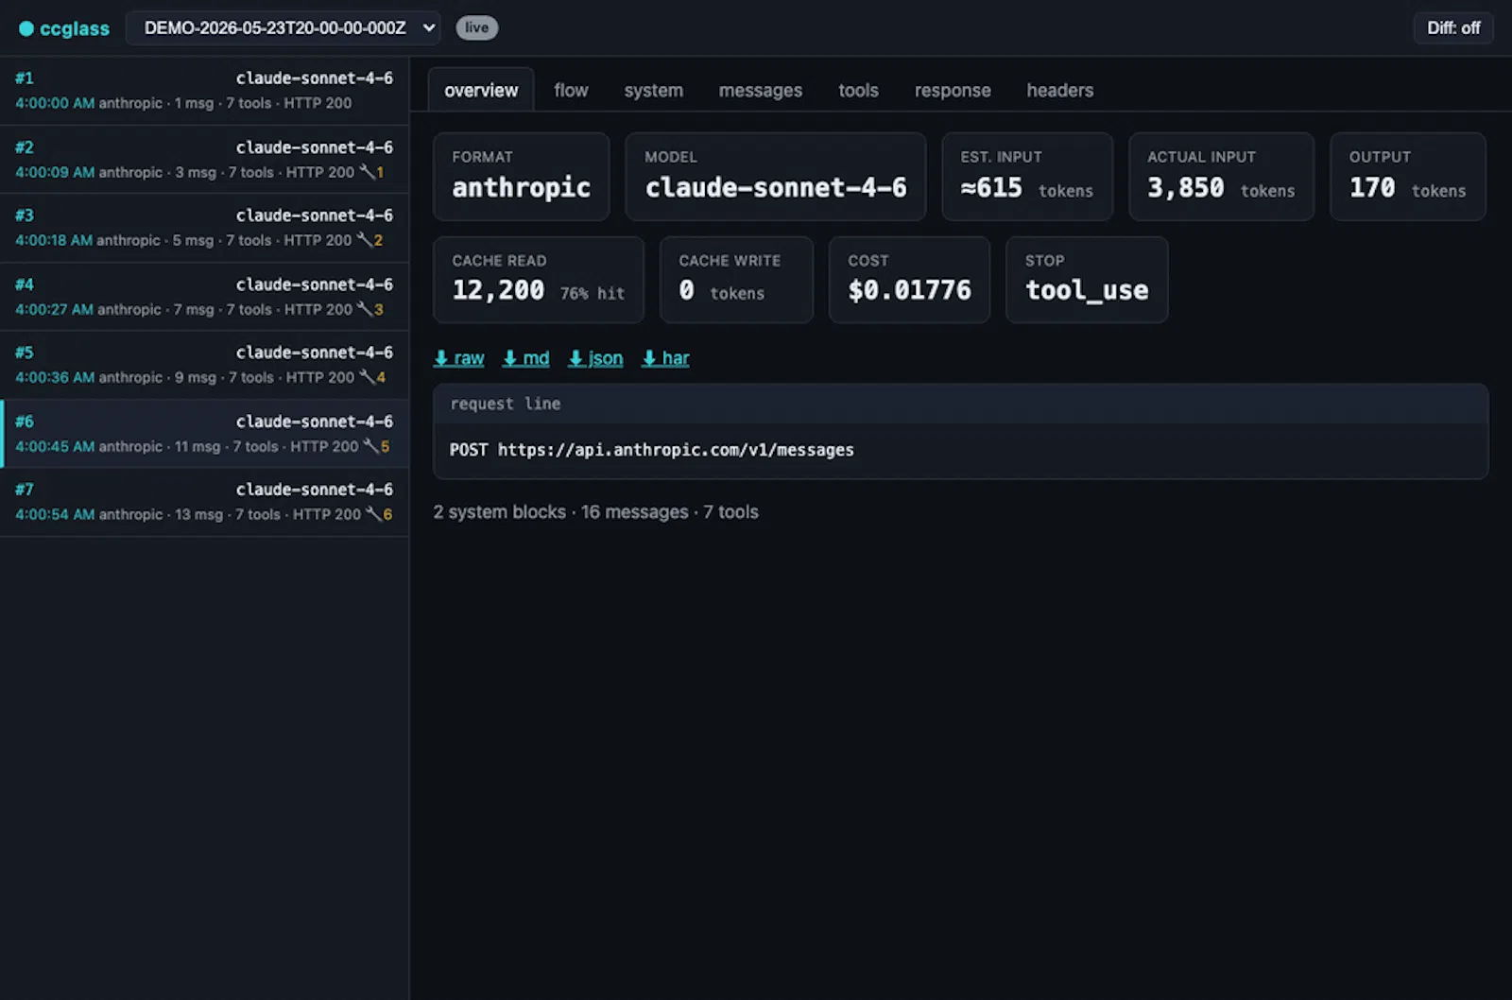Viewport: 1512px width, 1000px height.
Task: Click the FORMAT anthropic card
Action: pyautogui.click(x=521, y=177)
